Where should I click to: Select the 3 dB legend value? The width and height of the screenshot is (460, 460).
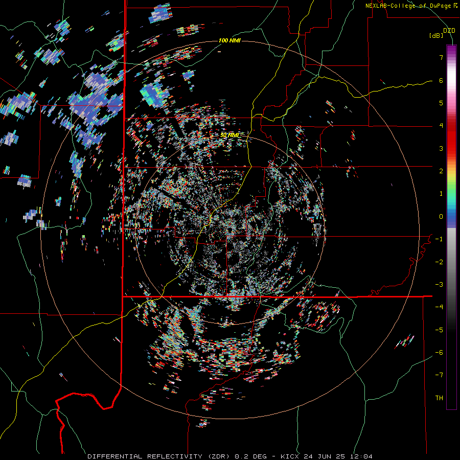(441, 148)
